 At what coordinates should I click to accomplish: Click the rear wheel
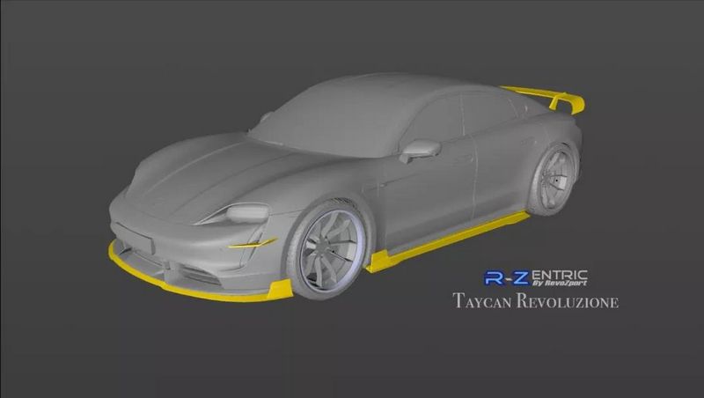click(554, 179)
